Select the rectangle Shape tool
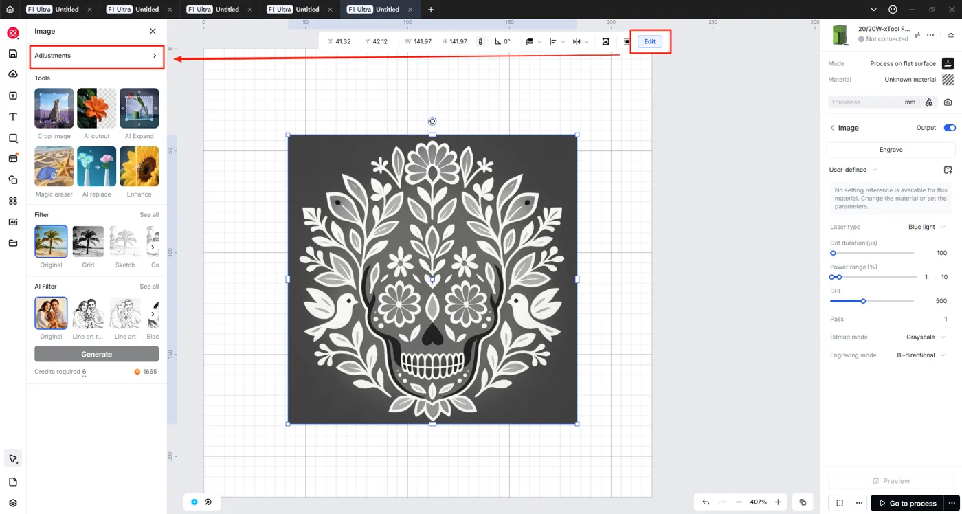Viewport: 962px width, 514px height. coord(13,138)
